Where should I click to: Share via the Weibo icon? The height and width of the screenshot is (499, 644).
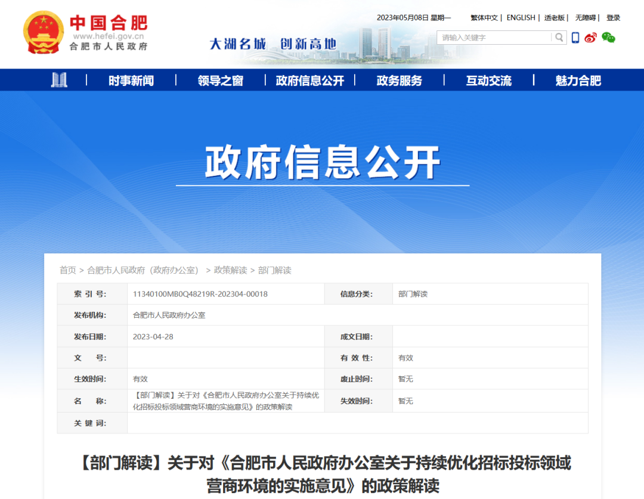point(590,38)
